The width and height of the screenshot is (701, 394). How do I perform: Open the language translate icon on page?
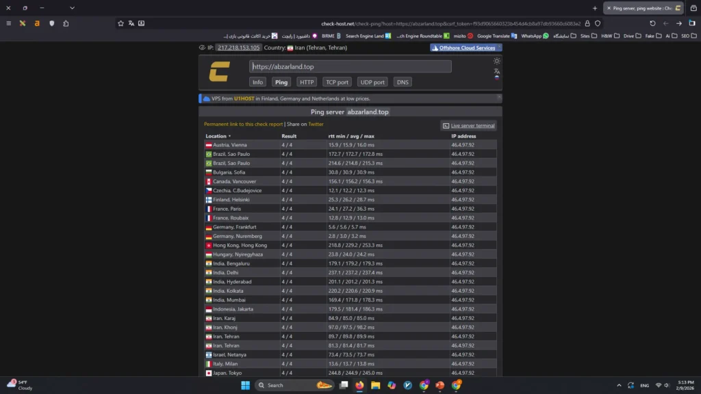click(x=497, y=70)
